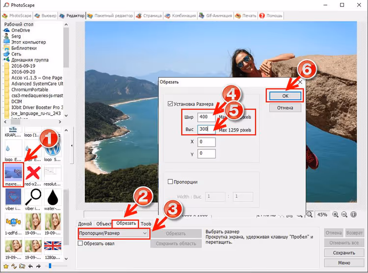Click the thumbnail size slider handle
Screen dimensions: 368x273
(50, 266)
